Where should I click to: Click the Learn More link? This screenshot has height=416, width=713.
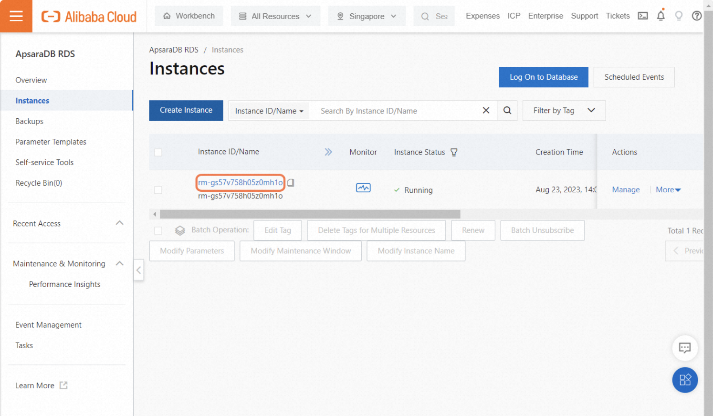tap(35, 385)
